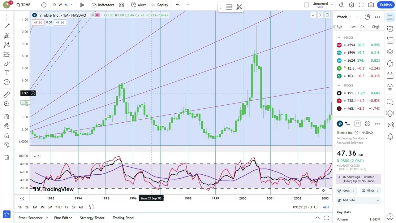Open the indicator templates grid

pyautogui.click(x=122, y=5)
